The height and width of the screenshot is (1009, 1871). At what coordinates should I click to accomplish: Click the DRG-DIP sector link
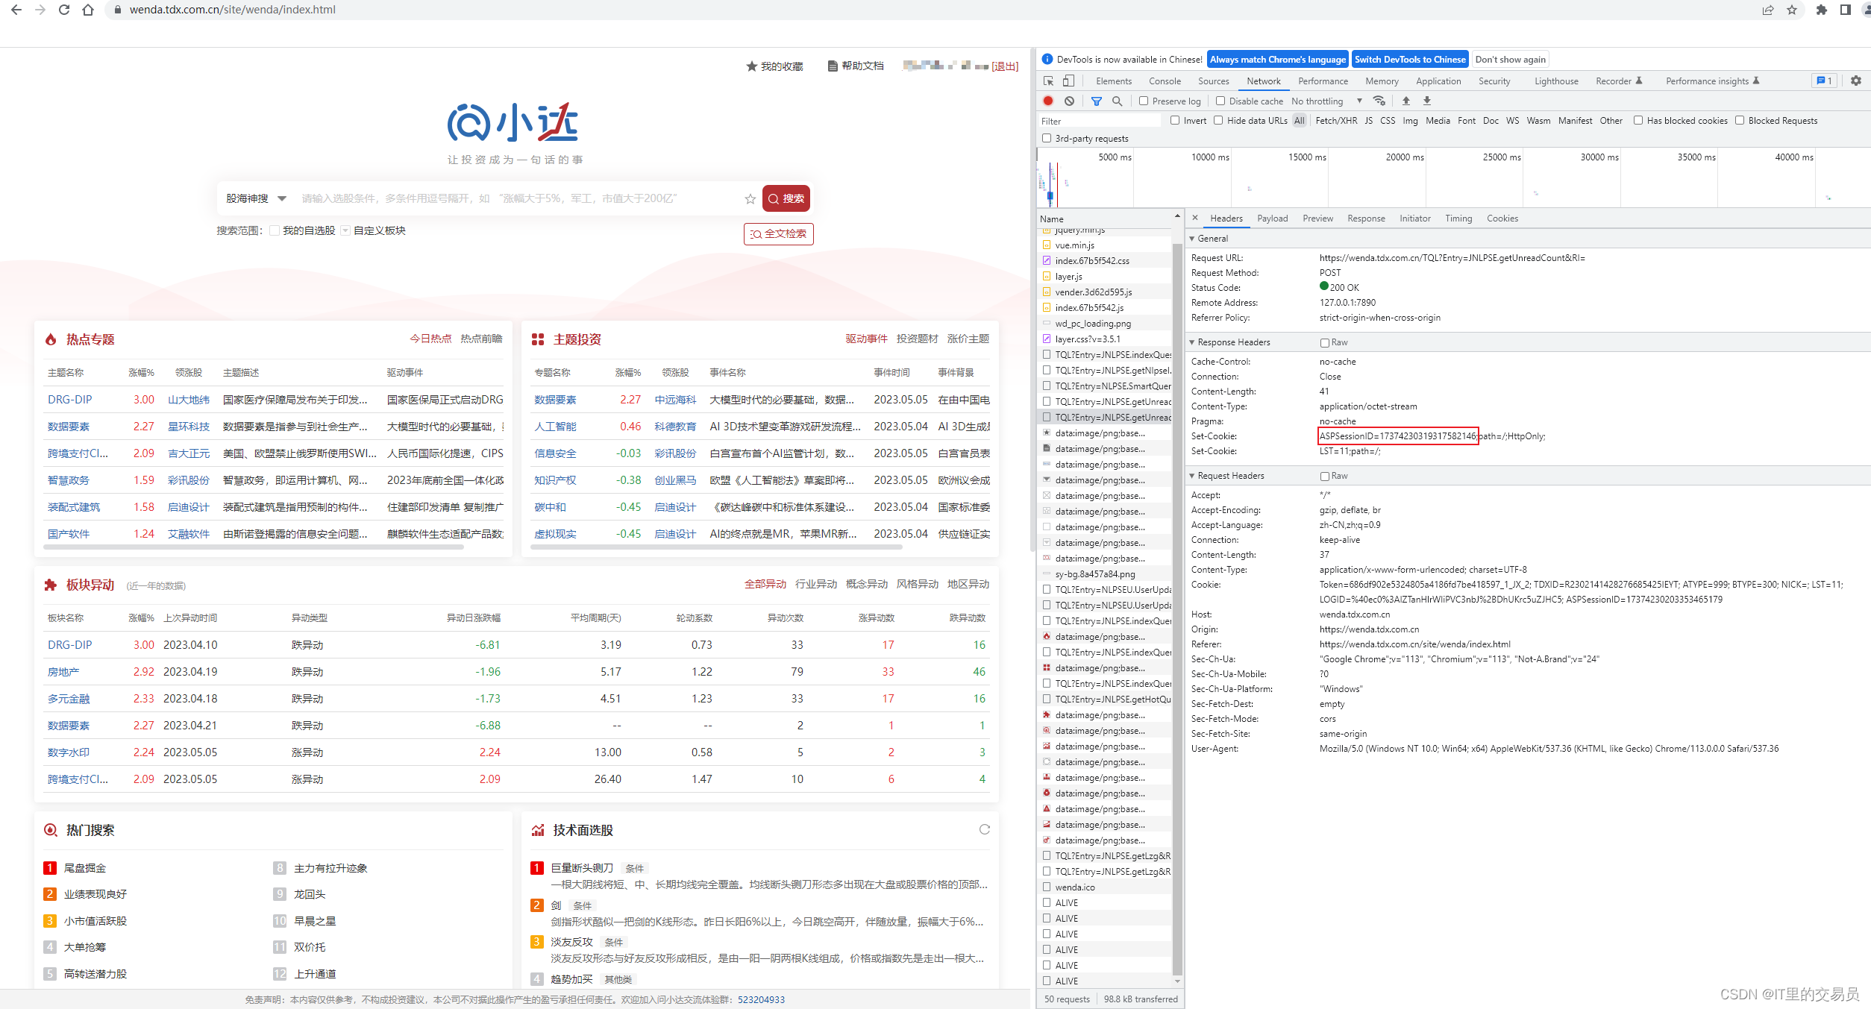69,646
